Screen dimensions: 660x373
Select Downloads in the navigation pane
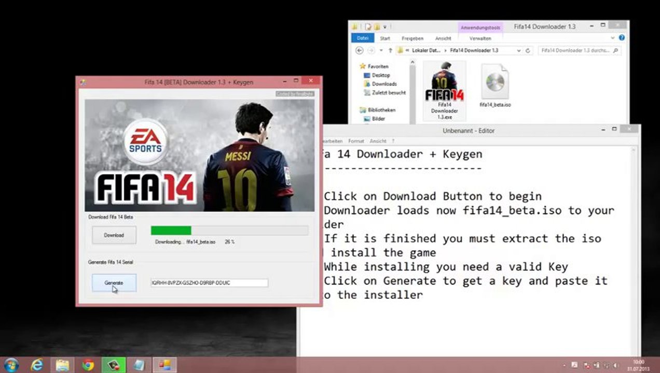coord(384,84)
